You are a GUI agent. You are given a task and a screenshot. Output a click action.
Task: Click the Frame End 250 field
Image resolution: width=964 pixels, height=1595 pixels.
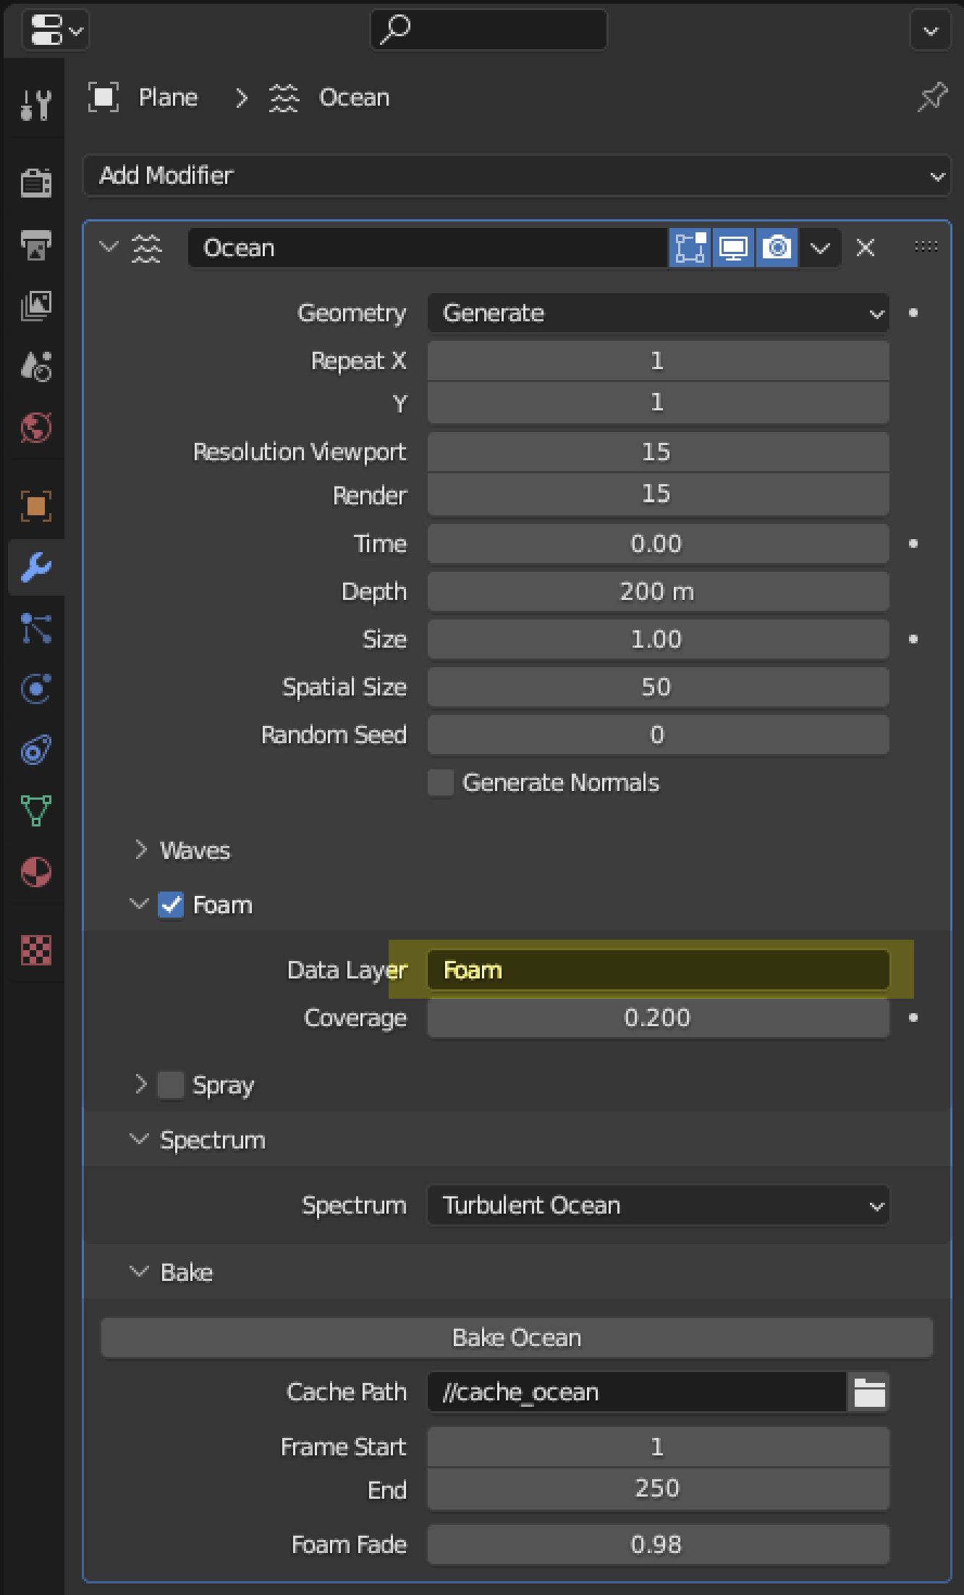(658, 1489)
